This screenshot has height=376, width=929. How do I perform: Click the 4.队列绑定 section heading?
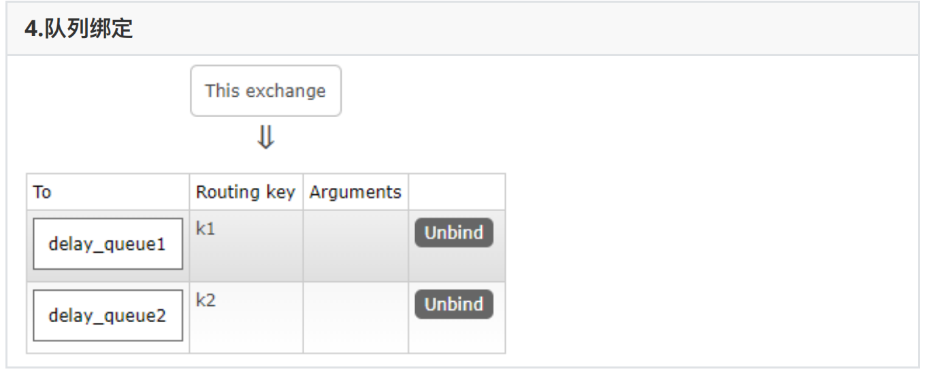click(78, 30)
